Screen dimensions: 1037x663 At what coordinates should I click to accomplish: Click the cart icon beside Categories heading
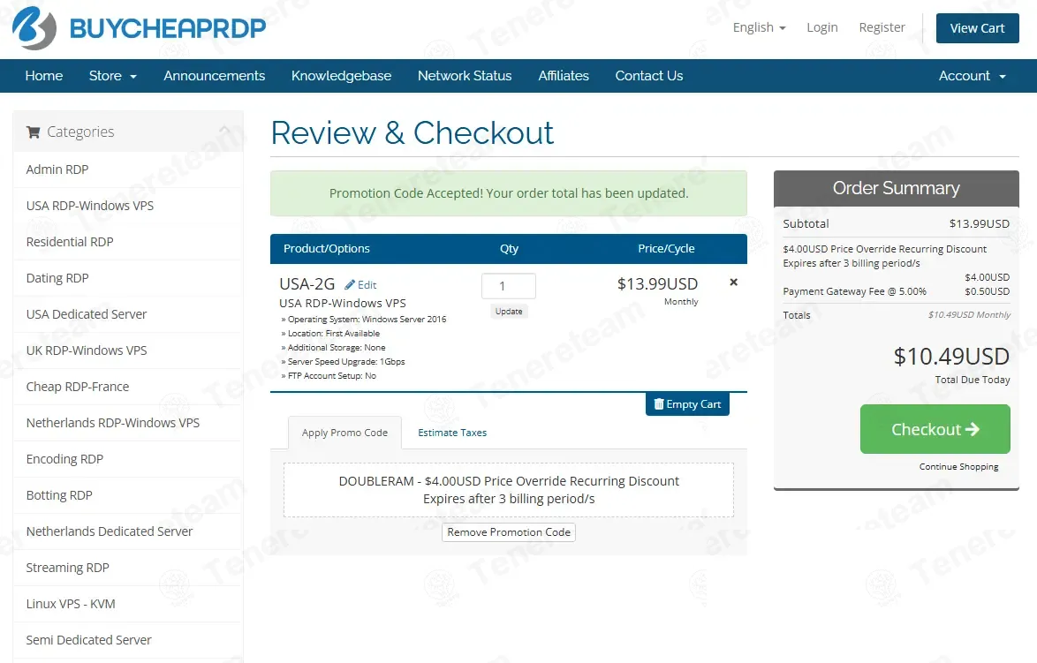35,132
